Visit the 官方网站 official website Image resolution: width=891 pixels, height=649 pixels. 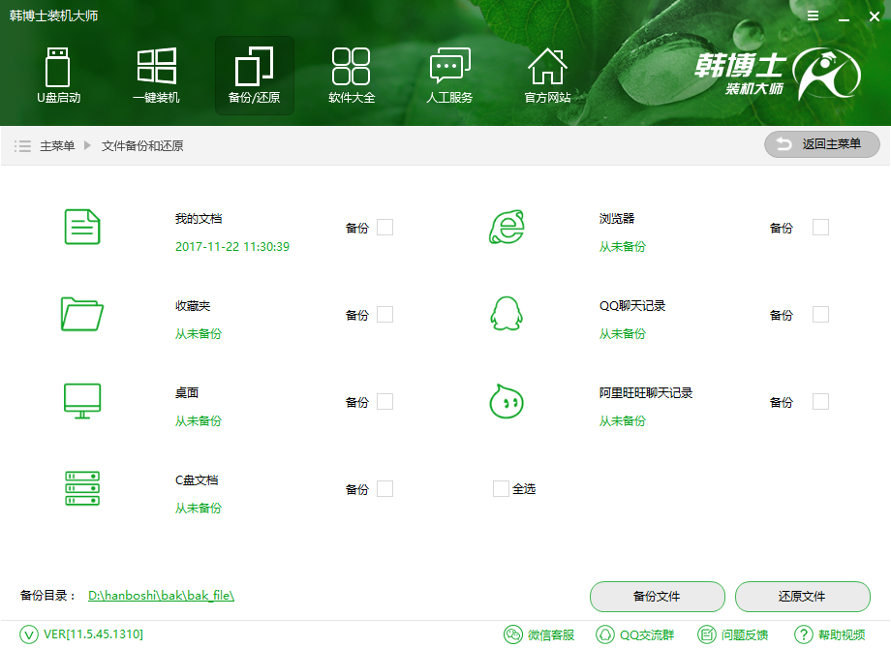[547, 75]
